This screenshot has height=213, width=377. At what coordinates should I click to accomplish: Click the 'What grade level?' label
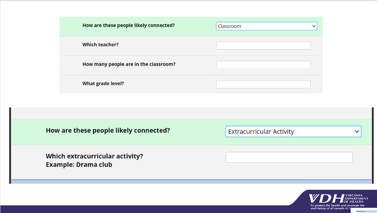pos(103,84)
